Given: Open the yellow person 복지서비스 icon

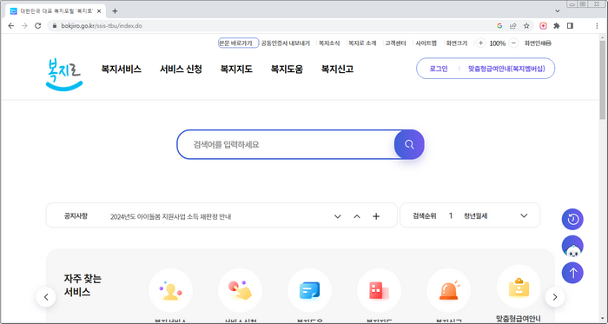Looking at the screenshot, I should coord(170,290).
